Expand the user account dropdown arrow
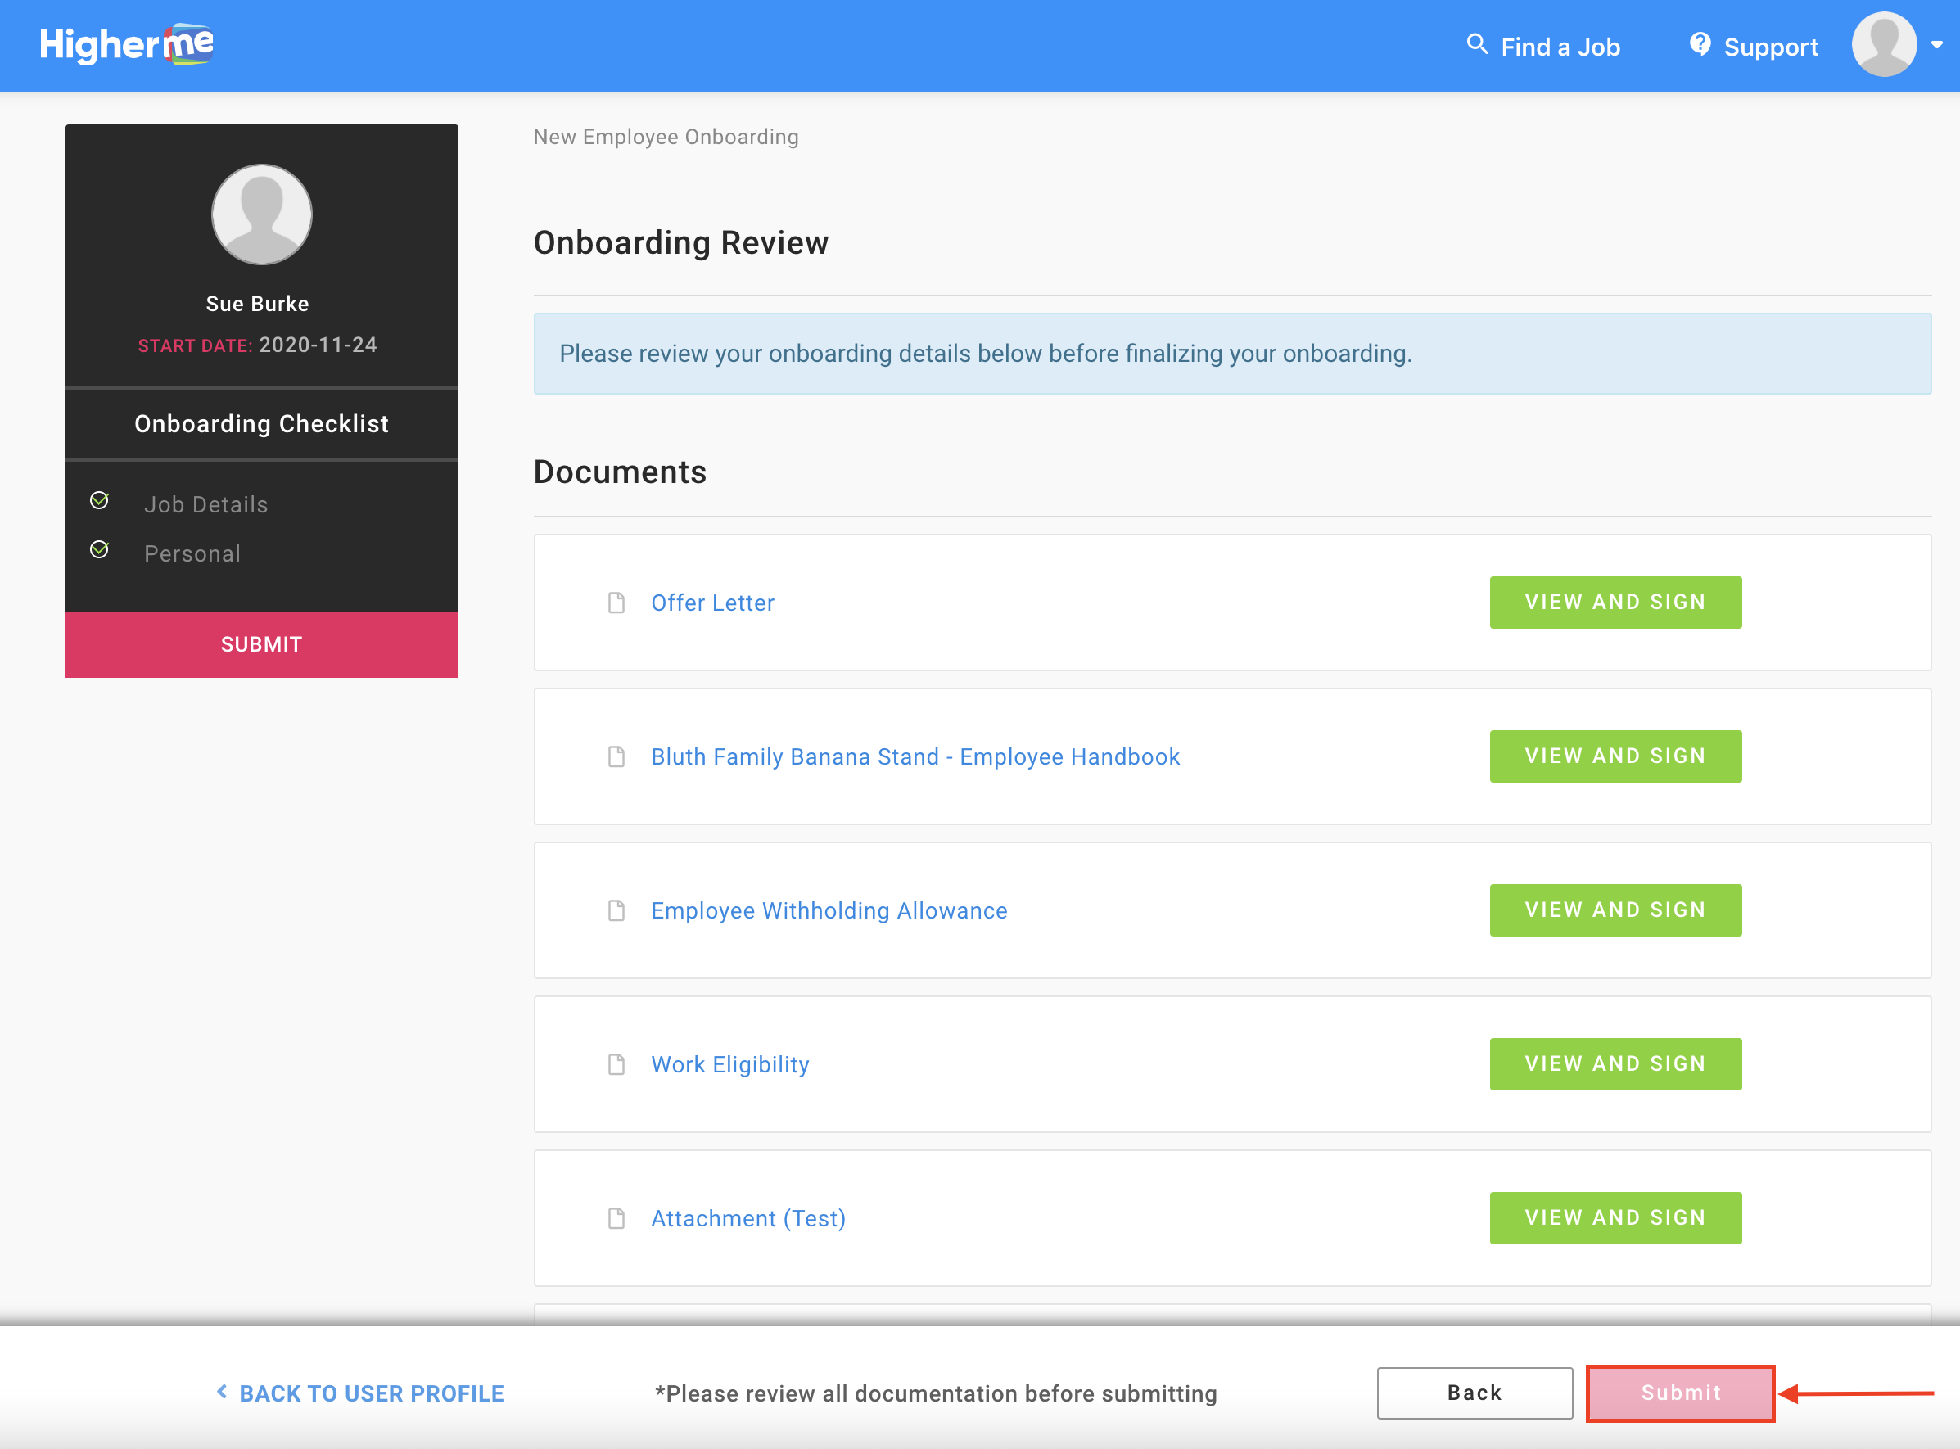This screenshot has width=1960, height=1449. click(1936, 45)
